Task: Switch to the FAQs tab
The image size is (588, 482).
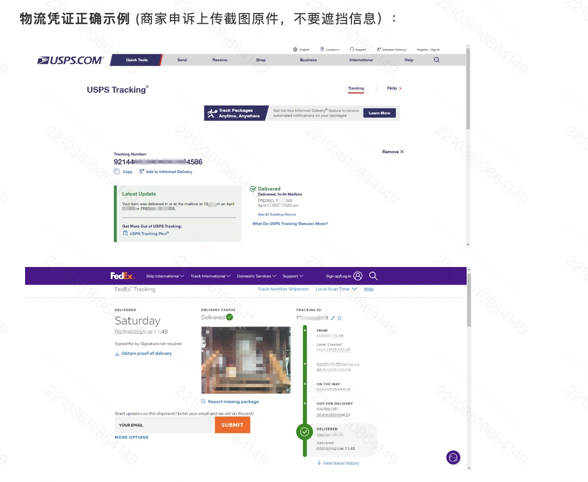Action: pyautogui.click(x=394, y=88)
